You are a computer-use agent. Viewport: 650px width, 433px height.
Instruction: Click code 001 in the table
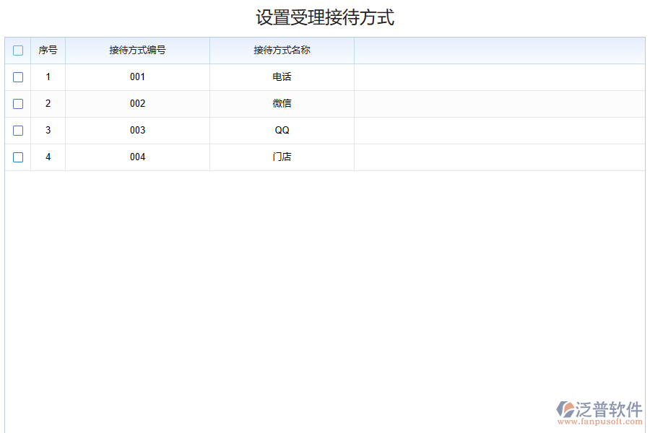click(137, 77)
